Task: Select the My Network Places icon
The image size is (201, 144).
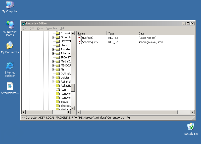Action: [x=10, y=25]
